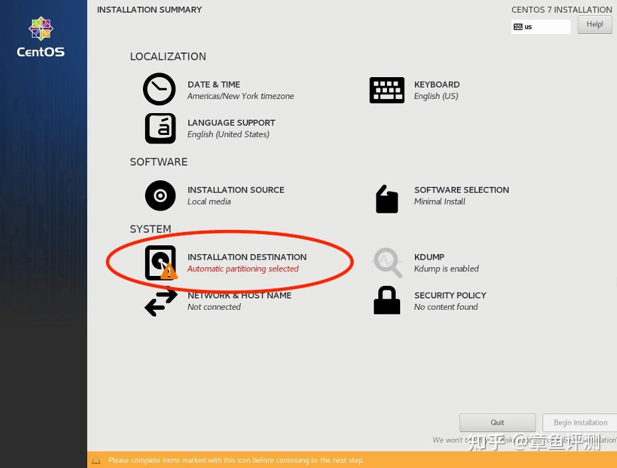The height and width of the screenshot is (468, 617).
Task: Click warning icon in bottom orange bar
Action: coord(96,460)
